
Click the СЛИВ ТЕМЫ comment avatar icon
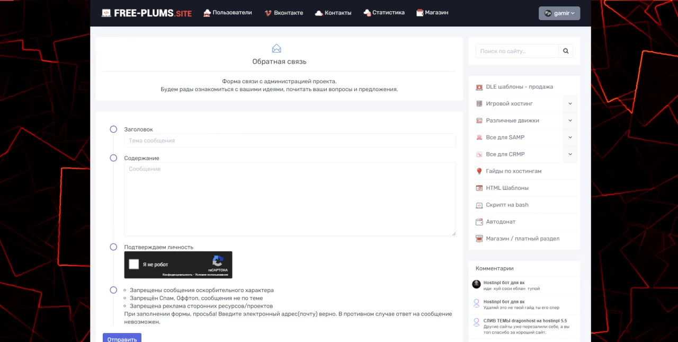(x=476, y=322)
